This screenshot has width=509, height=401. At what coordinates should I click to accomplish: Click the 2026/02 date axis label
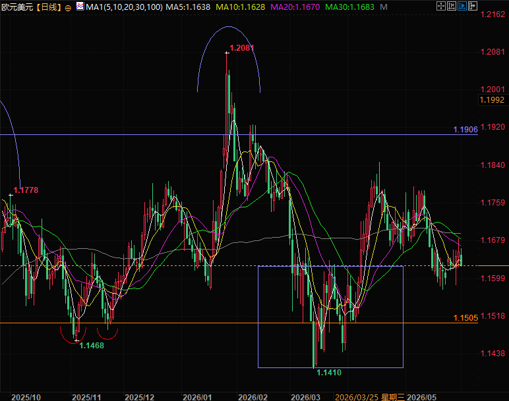253,397
